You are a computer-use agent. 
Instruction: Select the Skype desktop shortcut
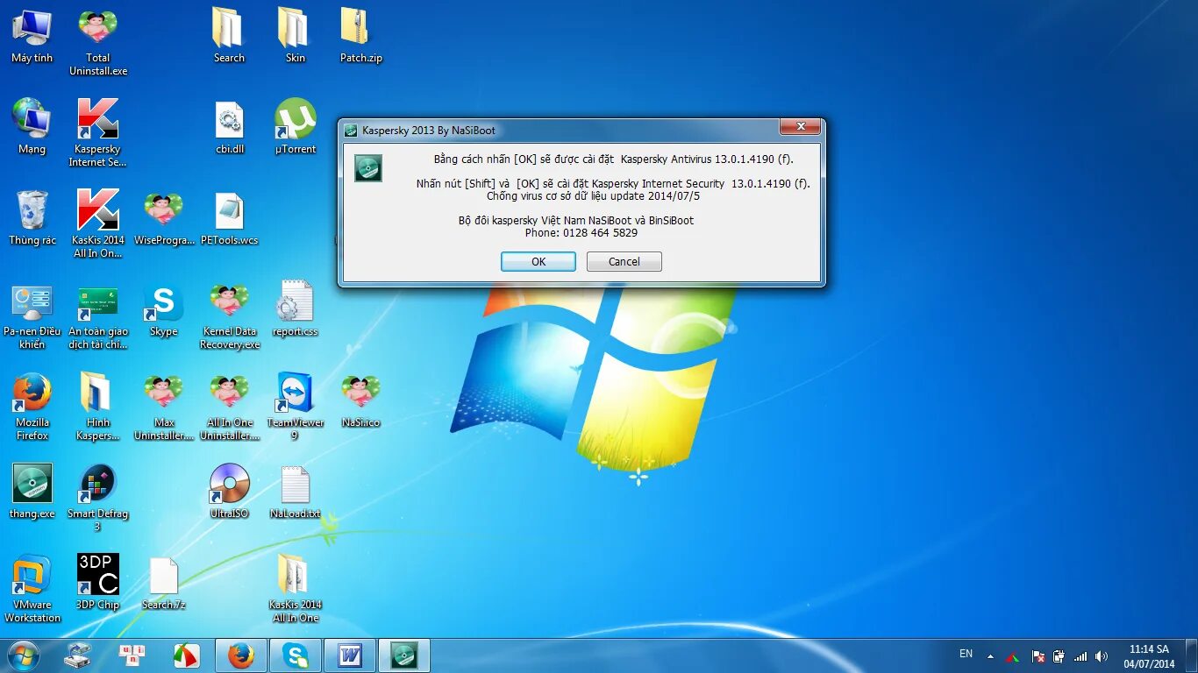coord(164,310)
